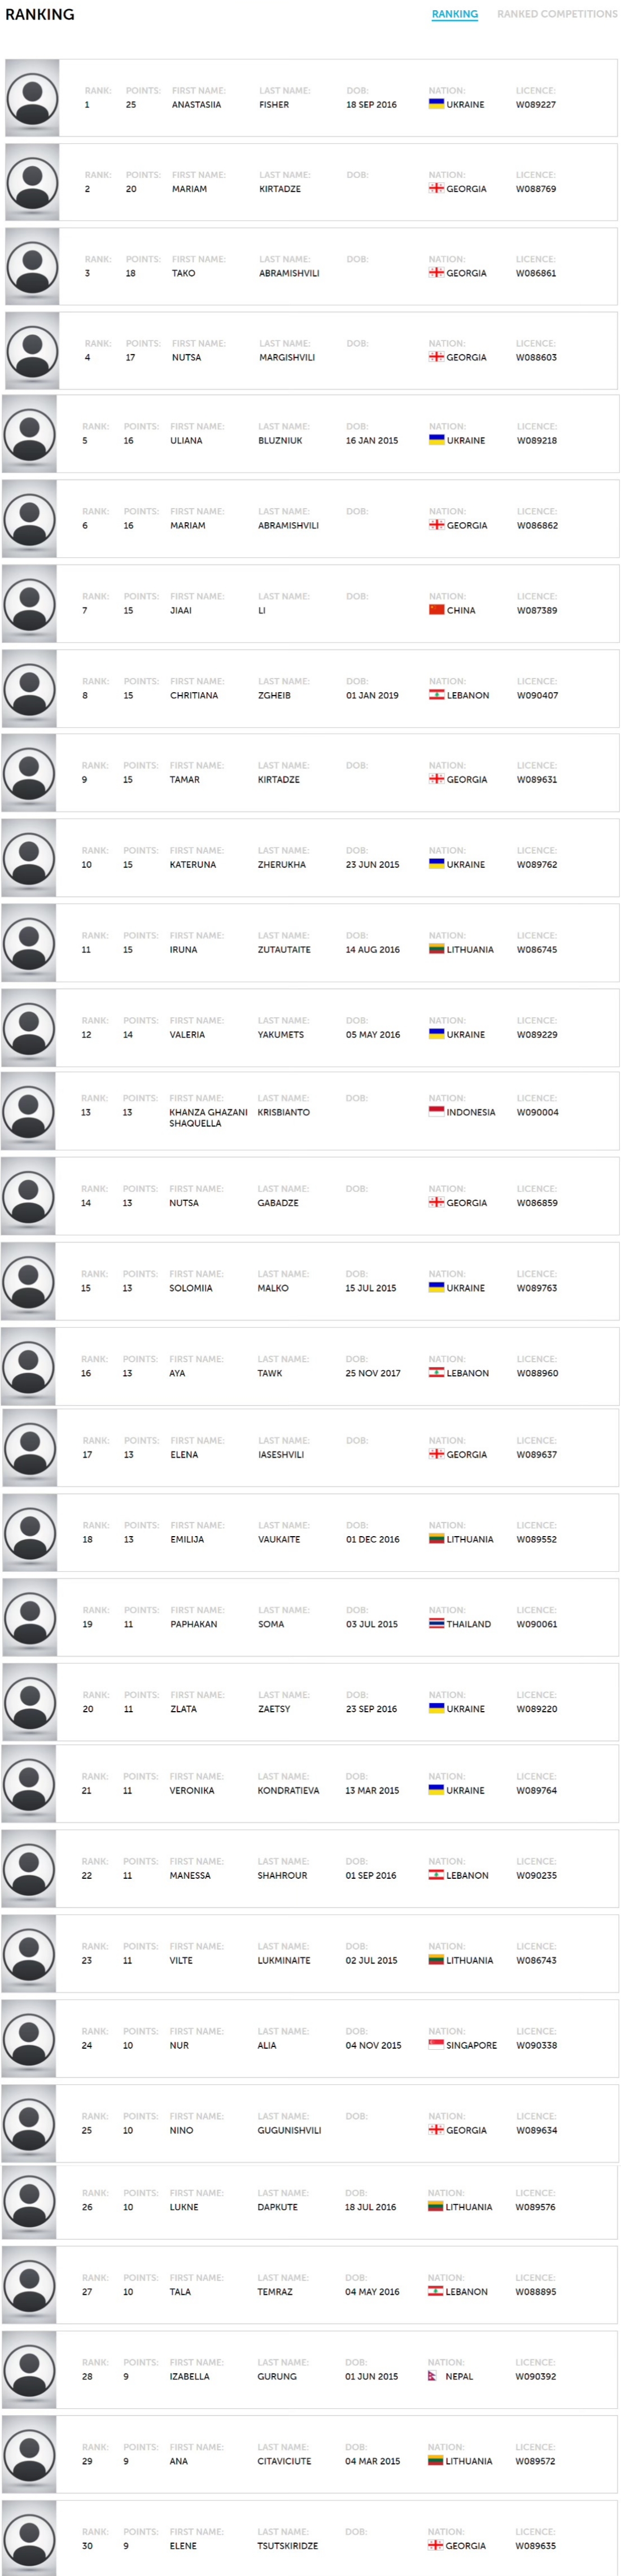Click the last name Yakumets
Image resolution: width=621 pixels, height=2576 pixels.
[281, 1035]
